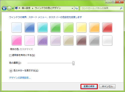Choose the lime green color swatch
The height and width of the screenshot is (92, 125).
(68, 27)
